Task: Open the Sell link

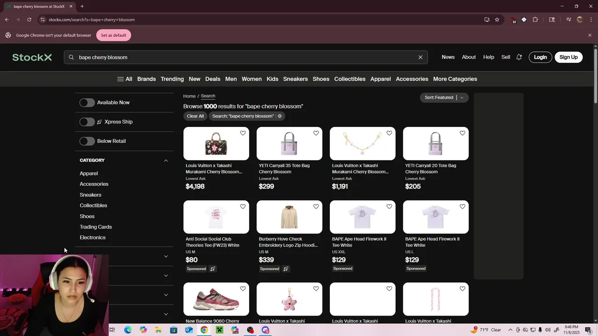Action: pos(505,57)
